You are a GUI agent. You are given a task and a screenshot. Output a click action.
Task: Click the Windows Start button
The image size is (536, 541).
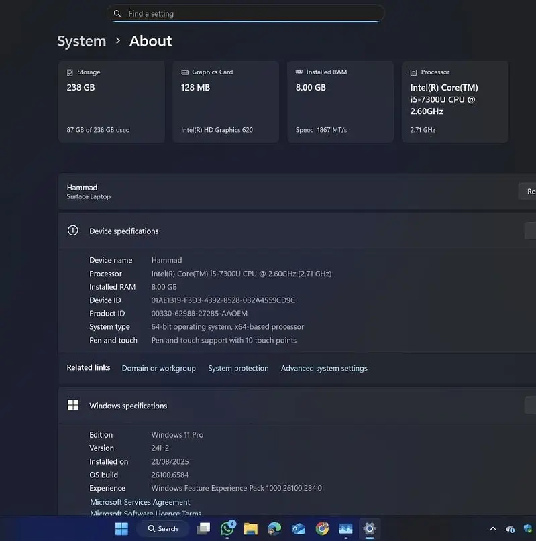(x=121, y=529)
